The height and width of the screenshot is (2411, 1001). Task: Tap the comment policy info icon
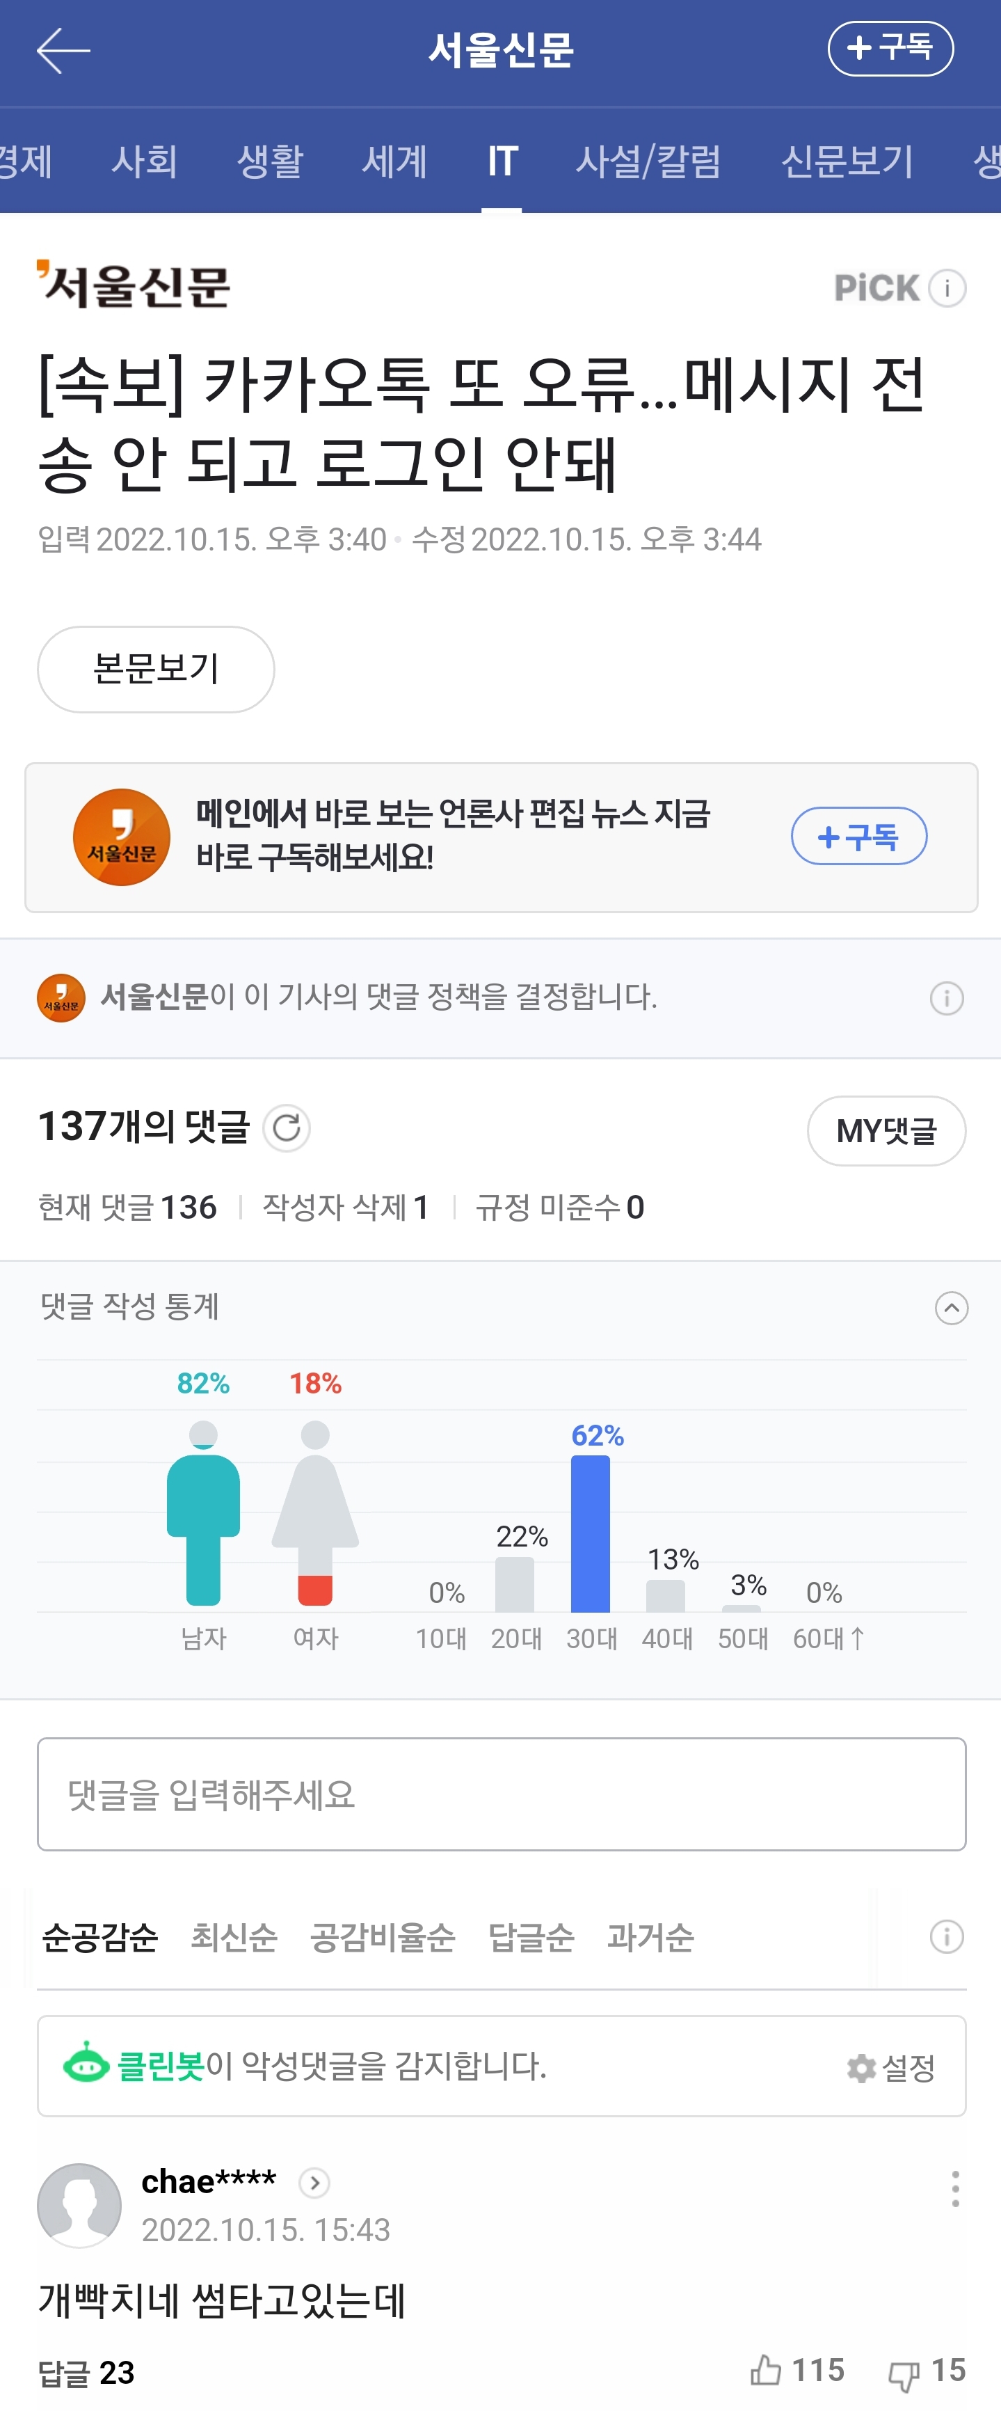coord(947,997)
